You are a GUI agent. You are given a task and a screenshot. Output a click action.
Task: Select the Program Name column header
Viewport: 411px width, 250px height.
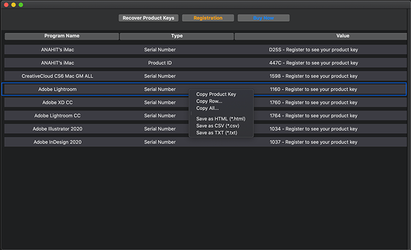coord(62,36)
